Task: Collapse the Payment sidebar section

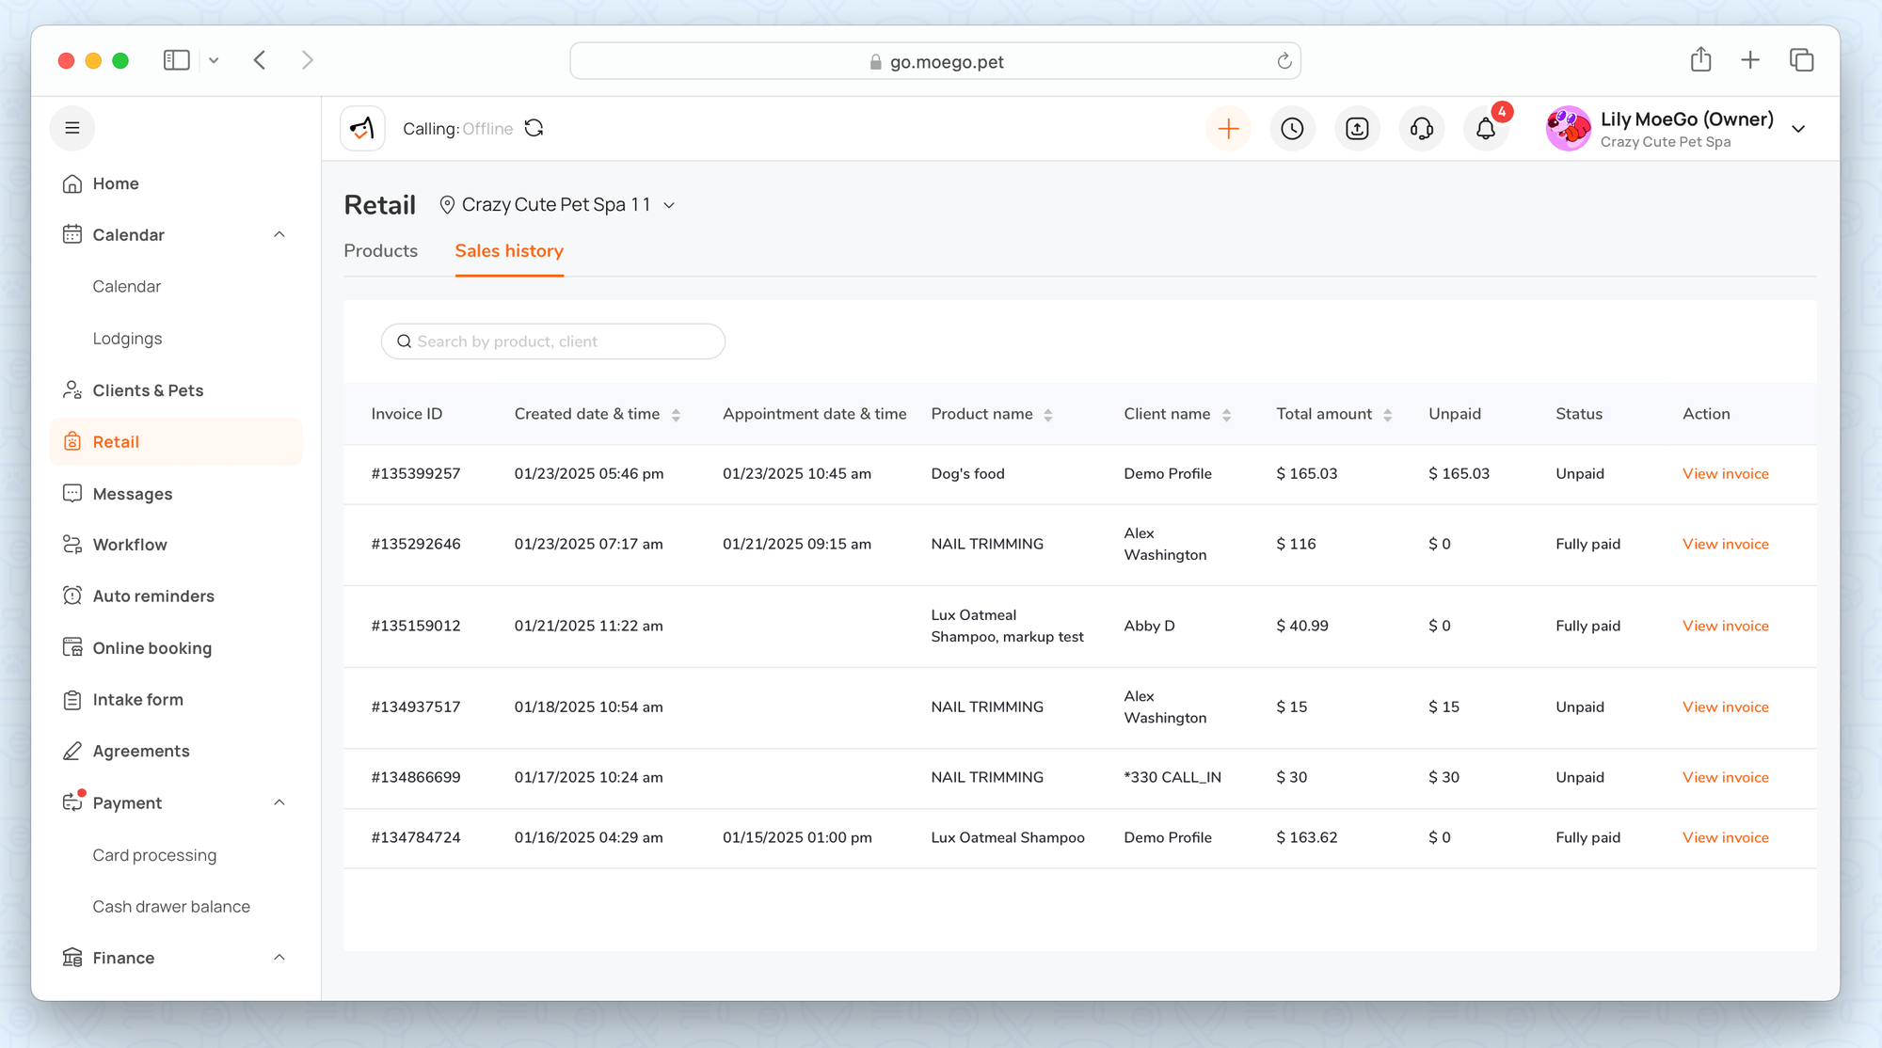Action: click(279, 802)
